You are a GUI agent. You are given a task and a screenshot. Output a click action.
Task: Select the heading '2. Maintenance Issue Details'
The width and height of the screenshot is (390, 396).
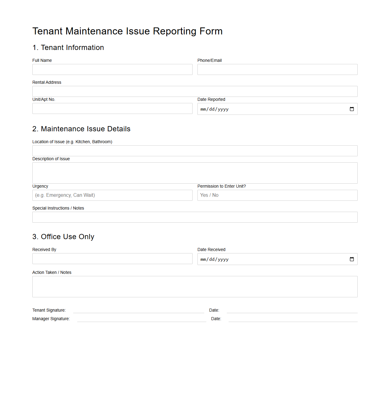point(81,129)
